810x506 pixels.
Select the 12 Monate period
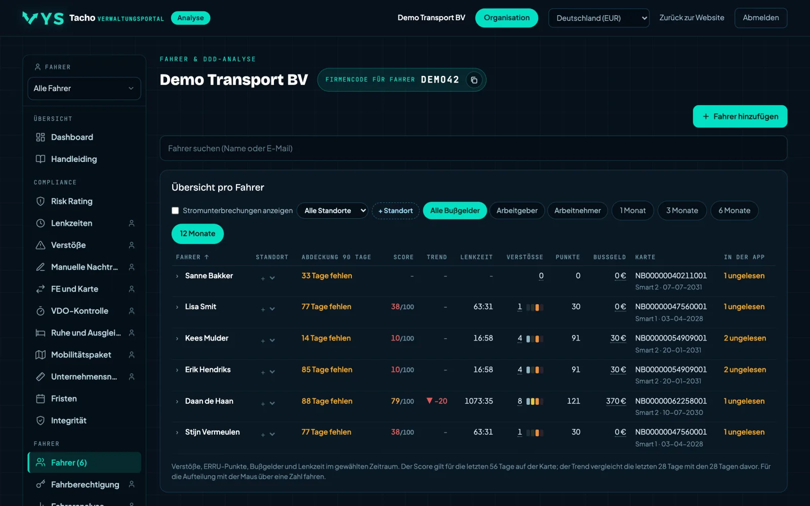pos(197,234)
